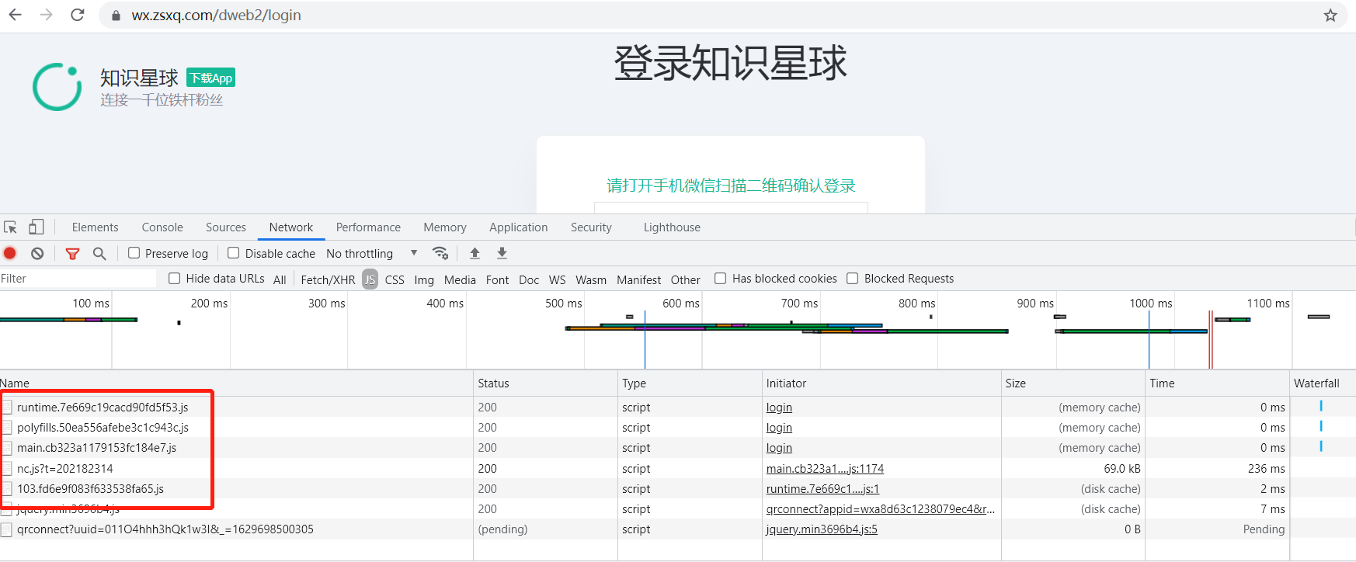Sort by Time column header
This screenshot has width=1356, height=562.
[1217, 383]
